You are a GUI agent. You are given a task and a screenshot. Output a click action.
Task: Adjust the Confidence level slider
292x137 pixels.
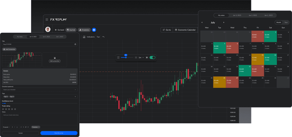(39, 103)
